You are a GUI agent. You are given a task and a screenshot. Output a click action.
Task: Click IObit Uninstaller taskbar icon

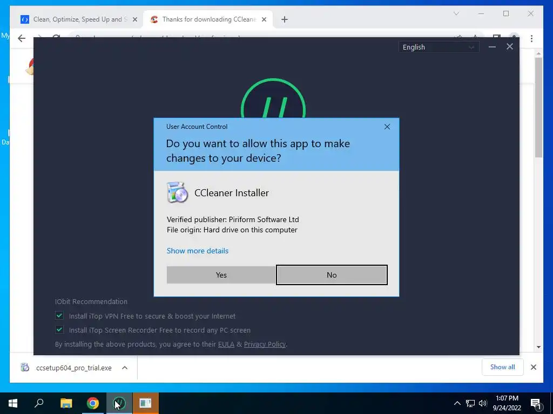click(x=119, y=403)
